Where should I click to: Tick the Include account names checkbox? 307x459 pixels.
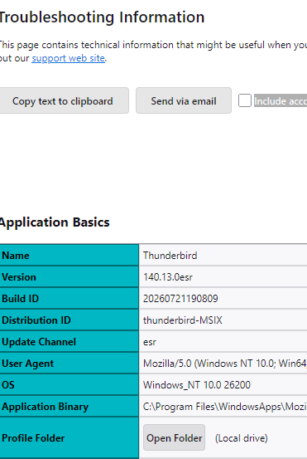click(x=245, y=100)
